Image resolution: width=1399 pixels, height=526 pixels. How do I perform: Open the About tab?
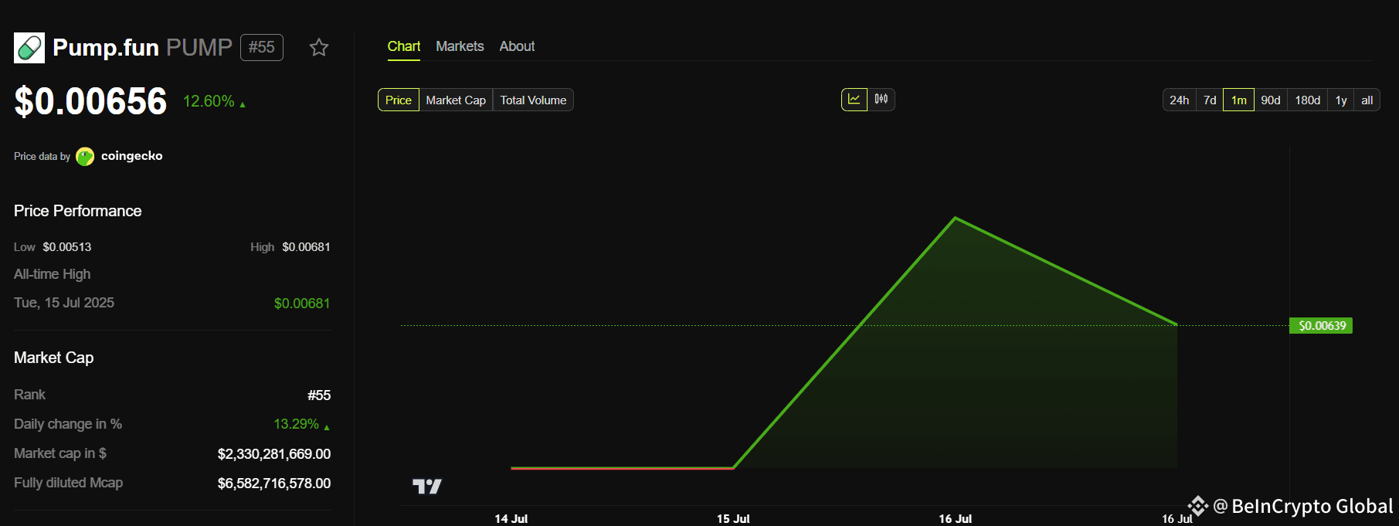517,46
